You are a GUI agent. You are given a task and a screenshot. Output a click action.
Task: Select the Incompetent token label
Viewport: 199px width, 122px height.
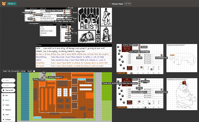coord(34,24)
